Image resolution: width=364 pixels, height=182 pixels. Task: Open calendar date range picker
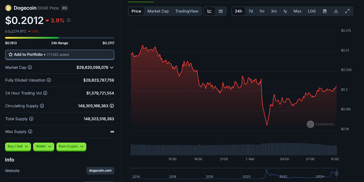pyautogui.click(x=325, y=11)
